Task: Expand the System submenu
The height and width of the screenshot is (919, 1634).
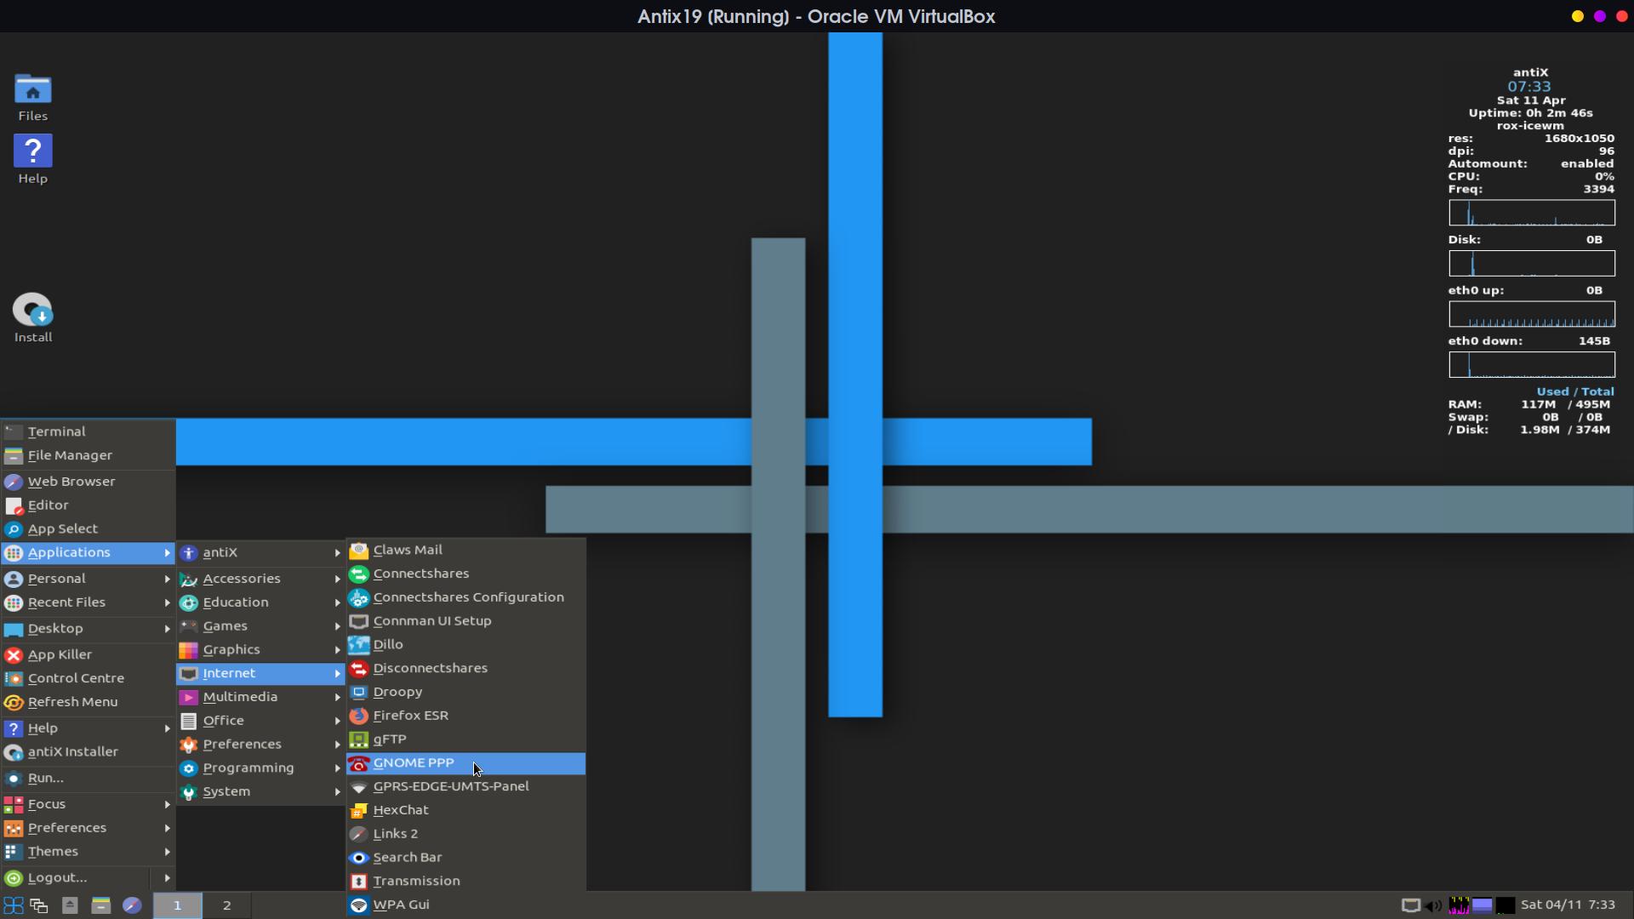Action: click(260, 791)
